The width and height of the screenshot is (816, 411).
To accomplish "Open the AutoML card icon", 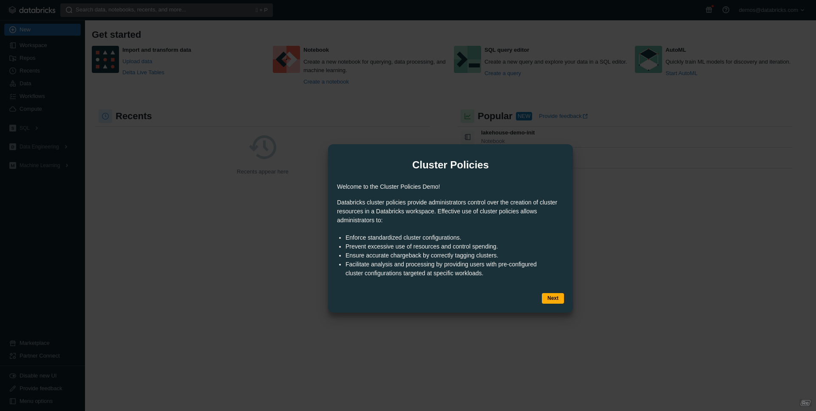I will pyautogui.click(x=648, y=59).
